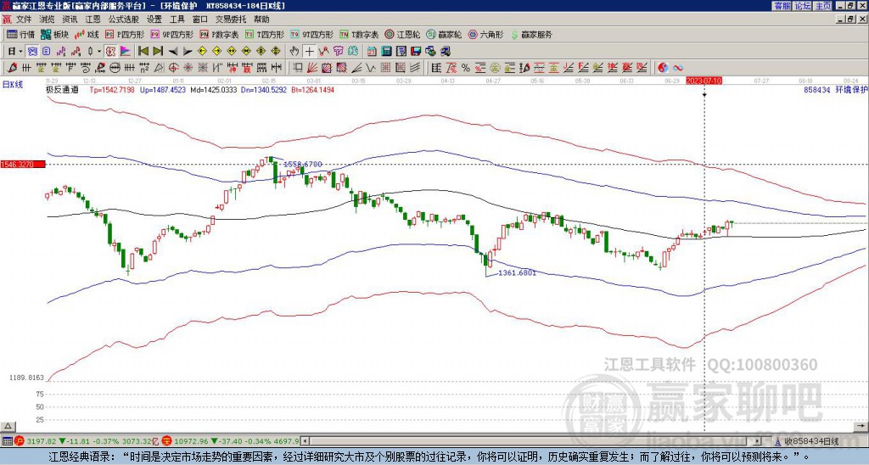The image size is (869, 465).
Task: Click the yin-yang symbol icon
Action: [x=663, y=68]
